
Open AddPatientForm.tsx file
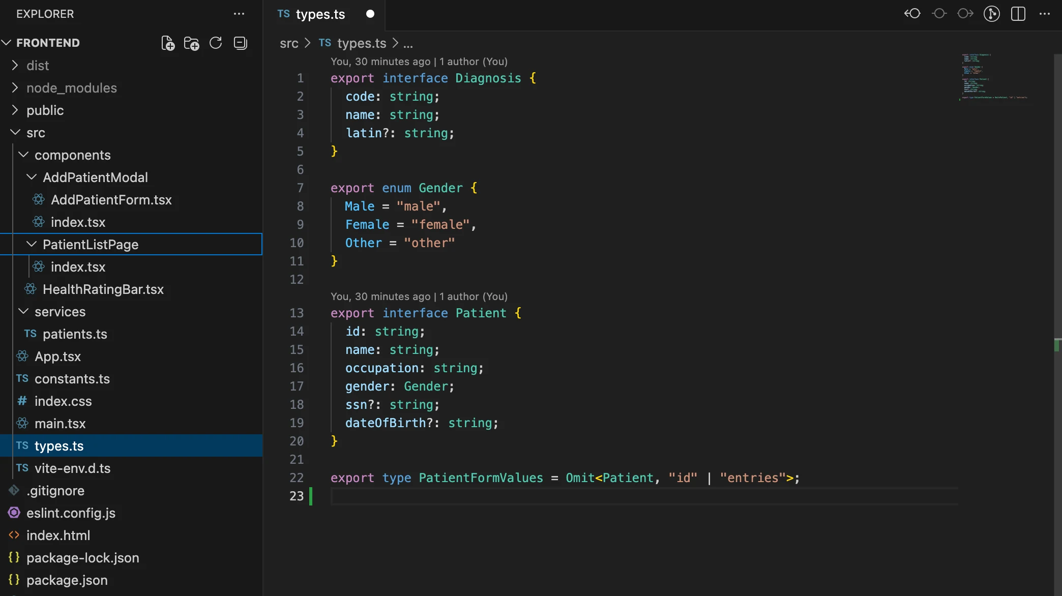tap(131, 199)
